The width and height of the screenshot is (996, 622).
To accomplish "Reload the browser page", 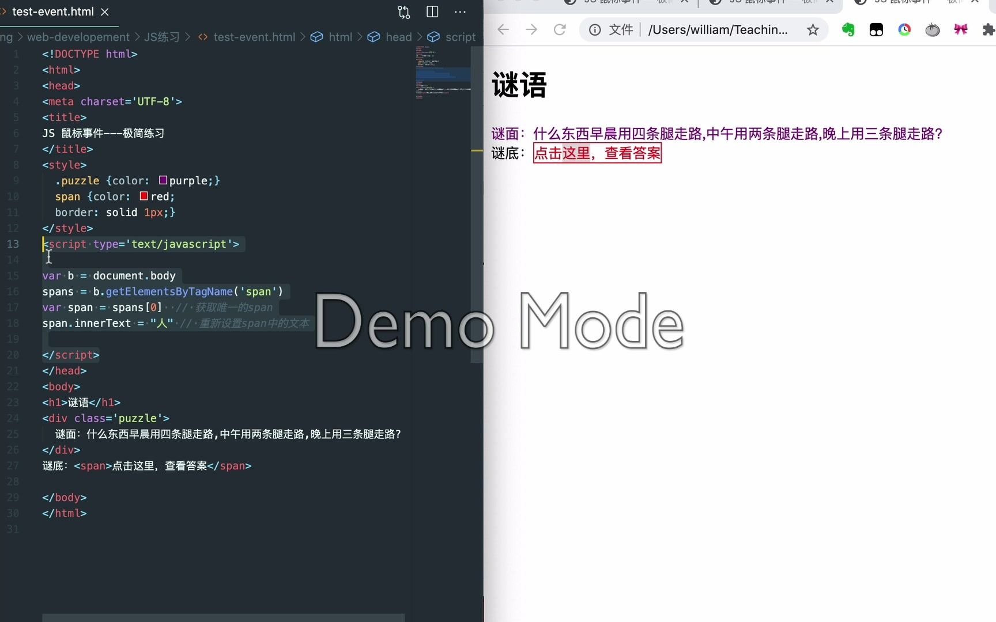I will (x=560, y=29).
